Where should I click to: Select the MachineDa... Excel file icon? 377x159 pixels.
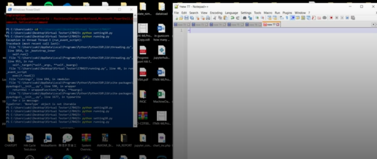point(161,96)
